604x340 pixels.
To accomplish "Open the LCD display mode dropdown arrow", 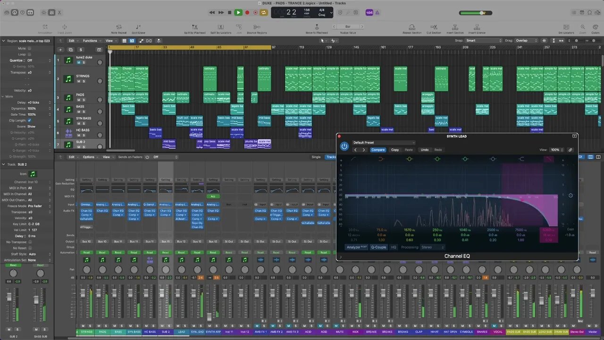I will pyautogui.click(x=331, y=13).
